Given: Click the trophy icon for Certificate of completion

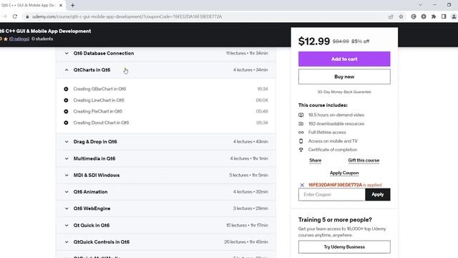Looking at the screenshot, I should tap(301, 150).
